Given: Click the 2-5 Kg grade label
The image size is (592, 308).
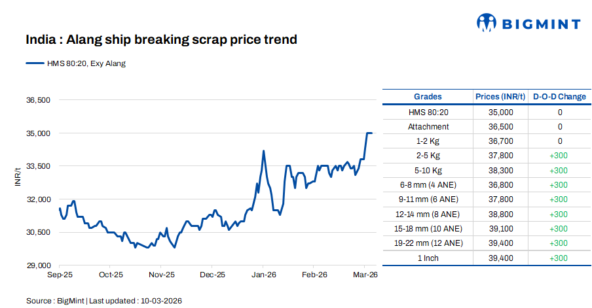Looking at the screenshot, I should (x=428, y=156).
